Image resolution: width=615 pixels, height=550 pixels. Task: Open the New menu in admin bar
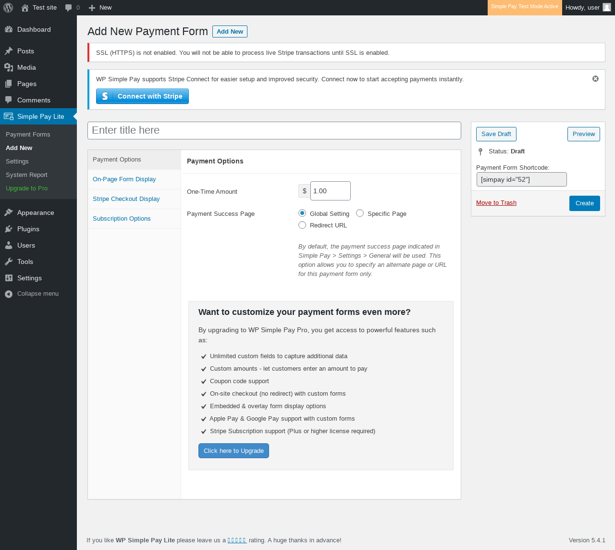point(100,8)
